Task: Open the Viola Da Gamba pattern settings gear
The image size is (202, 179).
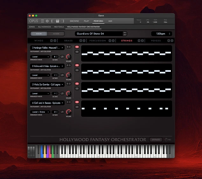Action: 77,88
